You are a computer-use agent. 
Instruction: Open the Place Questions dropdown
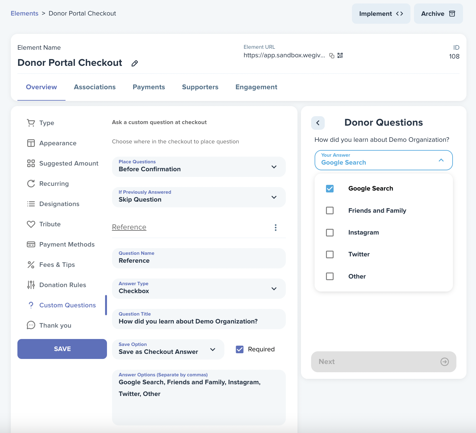click(x=199, y=167)
